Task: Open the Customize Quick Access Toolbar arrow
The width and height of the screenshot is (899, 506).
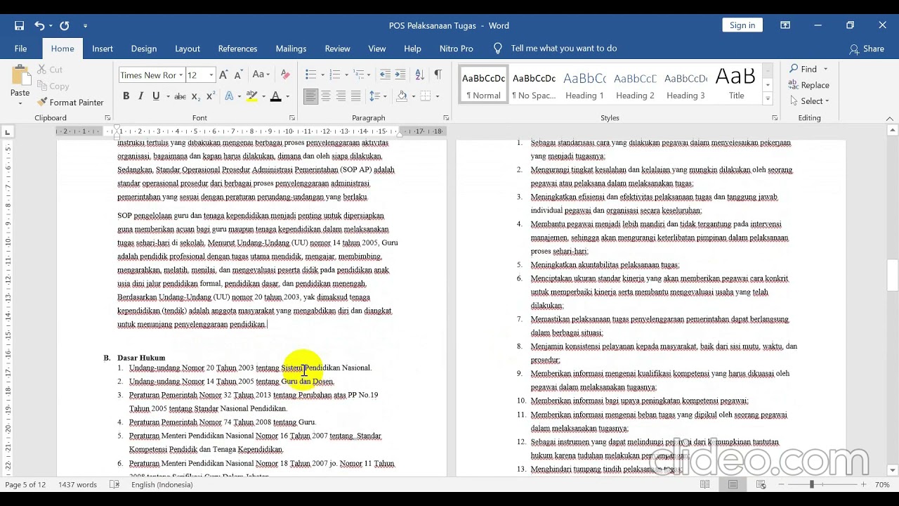Action: pos(86,25)
